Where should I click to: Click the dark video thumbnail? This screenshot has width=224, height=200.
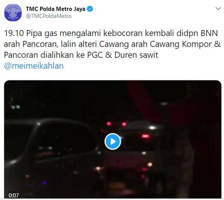click(x=113, y=139)
